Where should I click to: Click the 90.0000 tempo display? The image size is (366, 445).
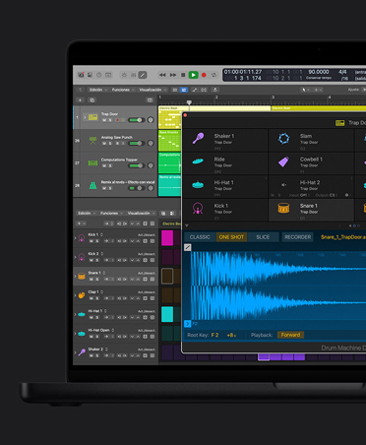click(x=318, y=72)
